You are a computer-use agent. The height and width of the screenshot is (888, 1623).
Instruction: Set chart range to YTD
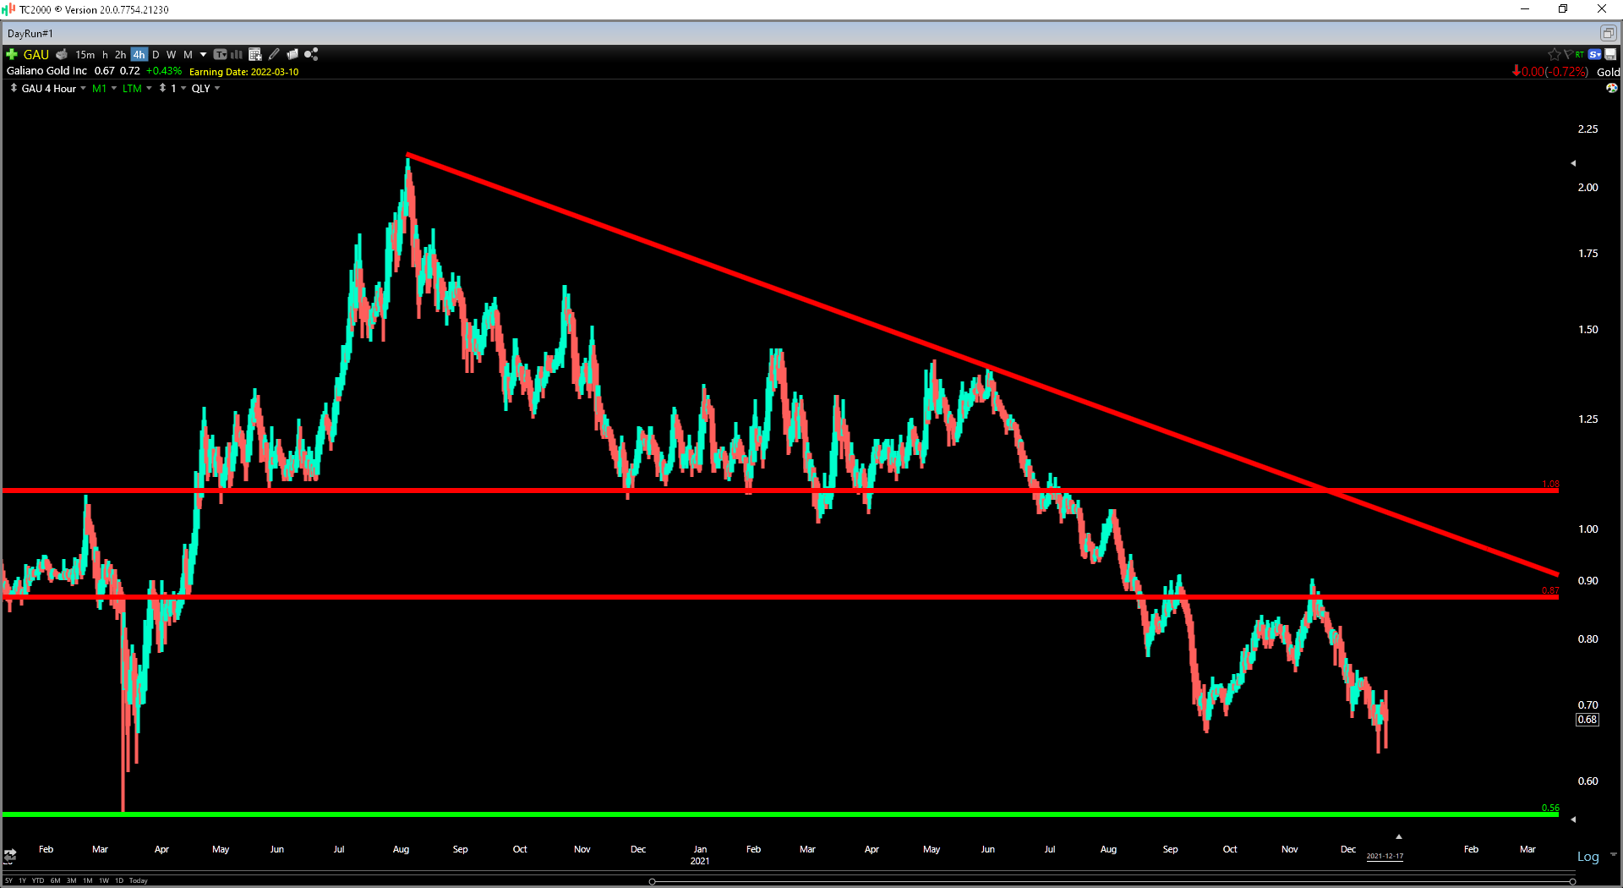(x=38, y=880)
